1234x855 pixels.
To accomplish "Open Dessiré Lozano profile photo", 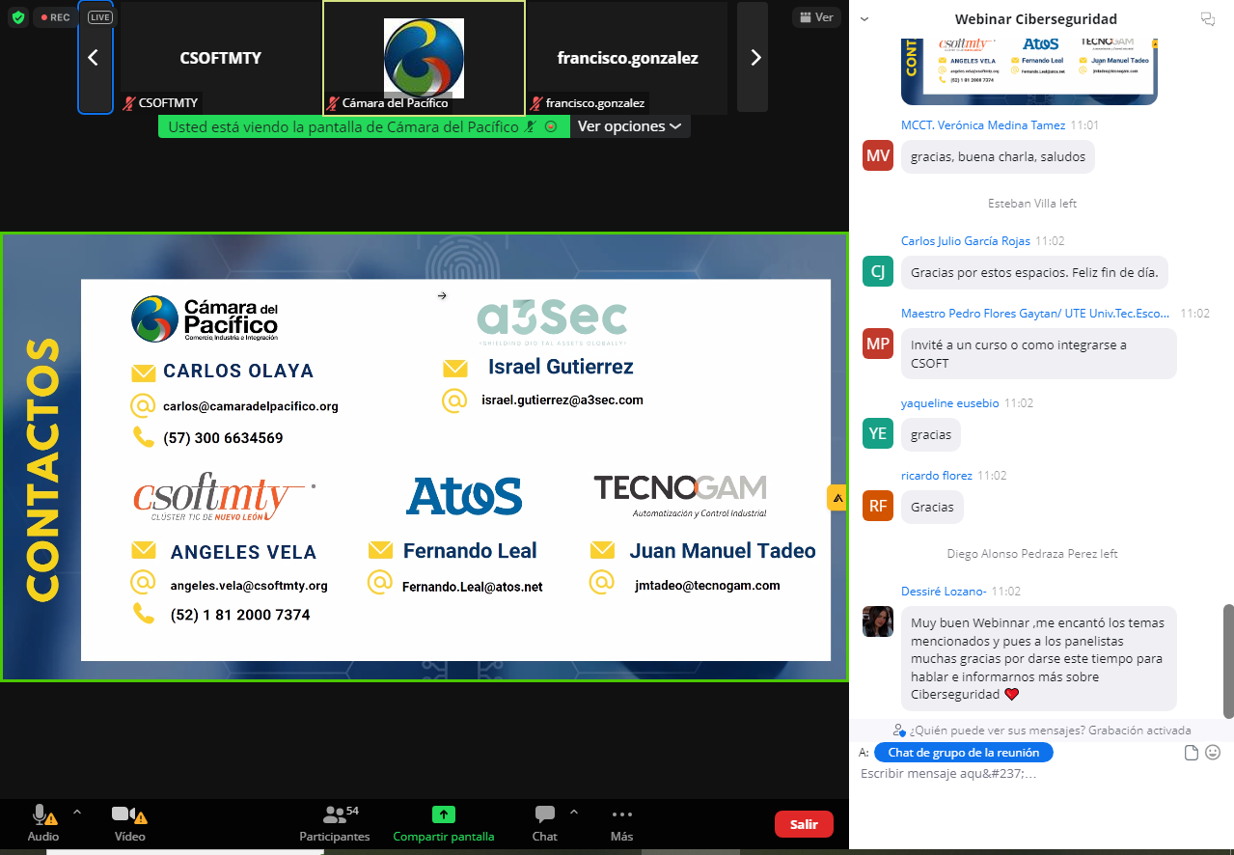I will click(x=878, y=621).
